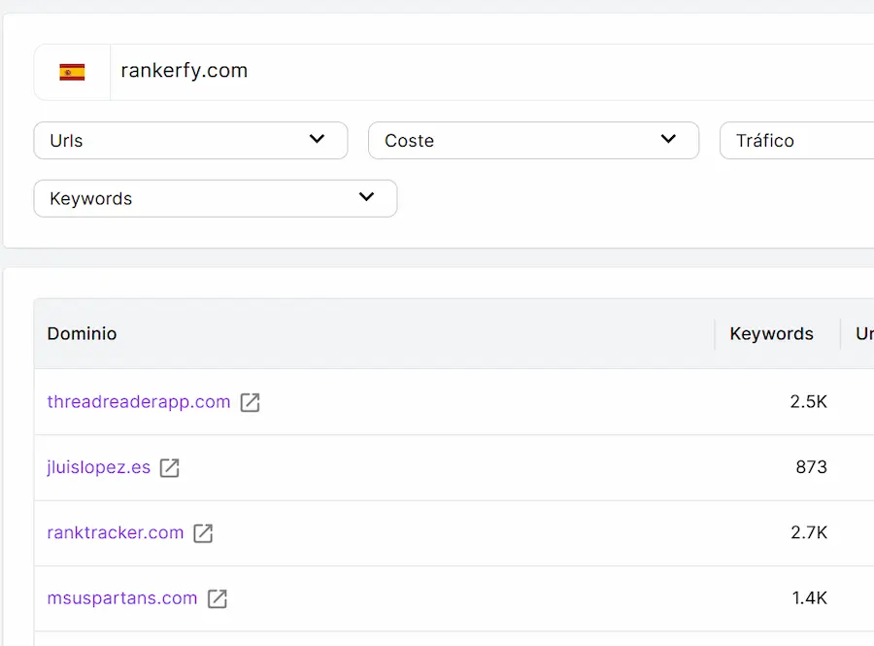
Task: Open the msuspartans.com domain link
Action: [122, 598]
